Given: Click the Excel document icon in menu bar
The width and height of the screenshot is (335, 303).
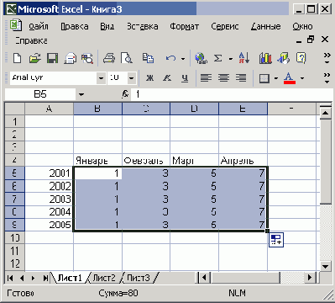Looking at the screenshot, I should [16, 25].
